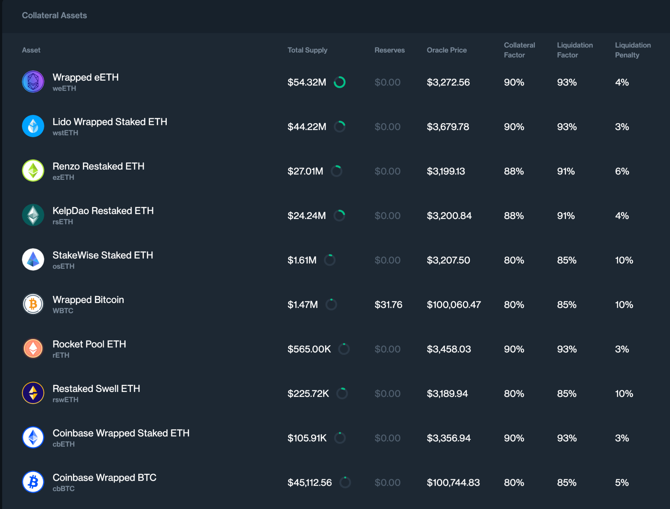Click the $31.76 WBTC reserves value
Image resolution: width=670 pixels, height=509 pixels.
tap(388, 304)
